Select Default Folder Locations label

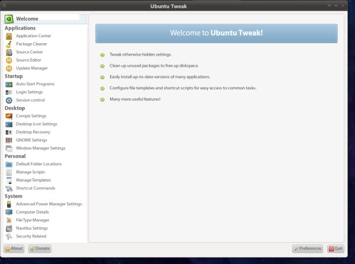(38, 164)
